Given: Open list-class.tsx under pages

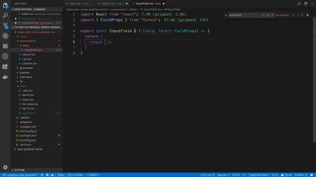Looking at the screenshot, I should pos(37,104).
